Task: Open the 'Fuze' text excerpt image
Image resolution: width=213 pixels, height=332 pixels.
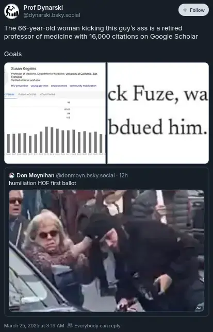Action: click(158, 113)
